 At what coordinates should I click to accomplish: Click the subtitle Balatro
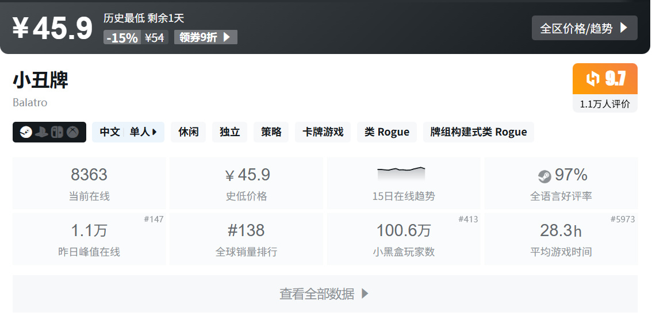point(30,103)
